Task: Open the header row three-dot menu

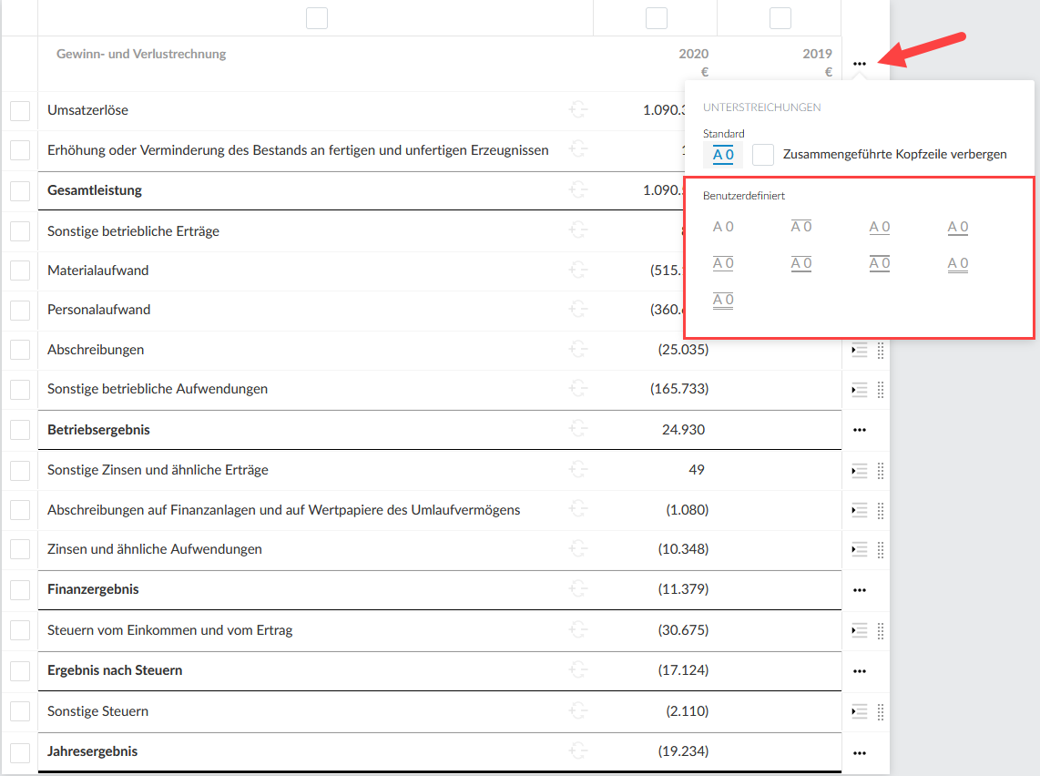Action: [x=860, y=64]
